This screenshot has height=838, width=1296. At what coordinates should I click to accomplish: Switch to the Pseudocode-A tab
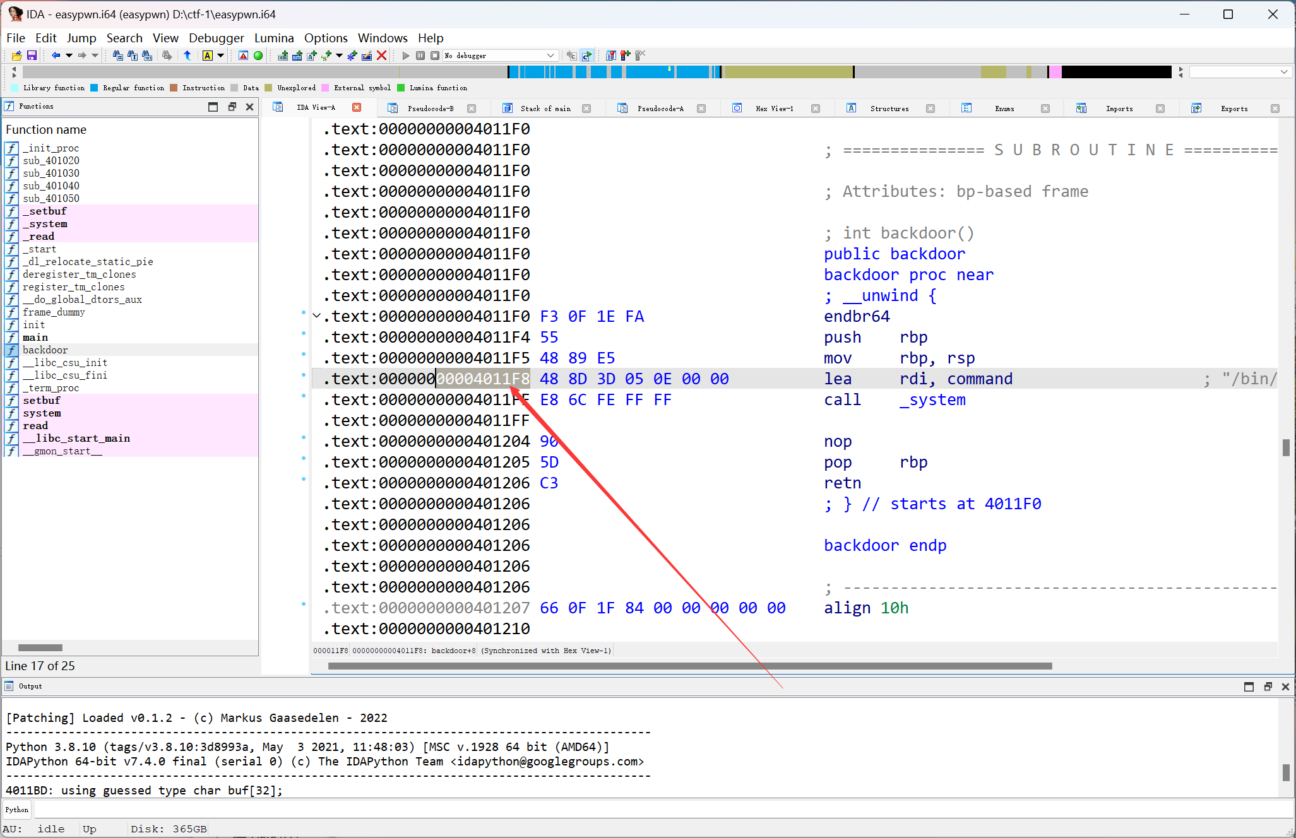tap(660, 109)
